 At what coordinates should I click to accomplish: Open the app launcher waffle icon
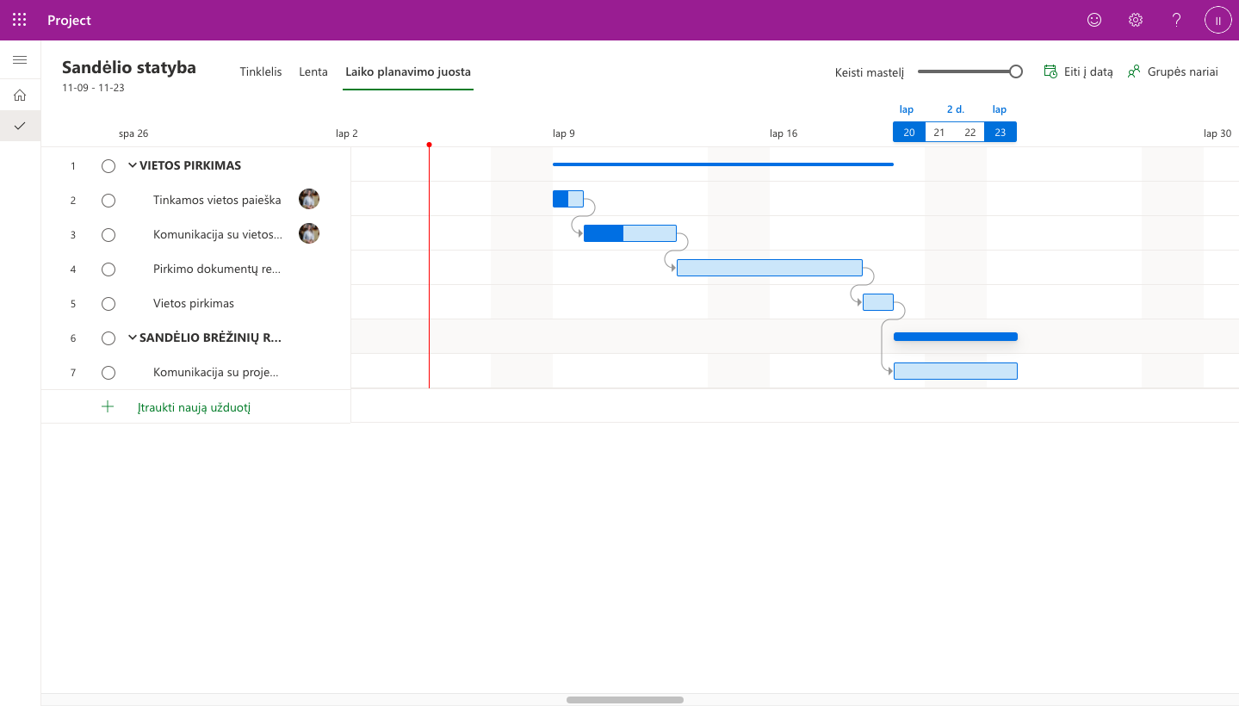pos(20,20)
